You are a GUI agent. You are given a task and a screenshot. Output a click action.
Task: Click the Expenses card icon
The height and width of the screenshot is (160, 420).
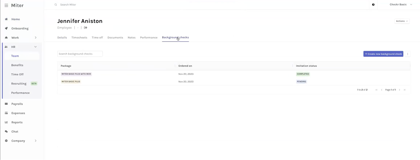pos(6,113)
